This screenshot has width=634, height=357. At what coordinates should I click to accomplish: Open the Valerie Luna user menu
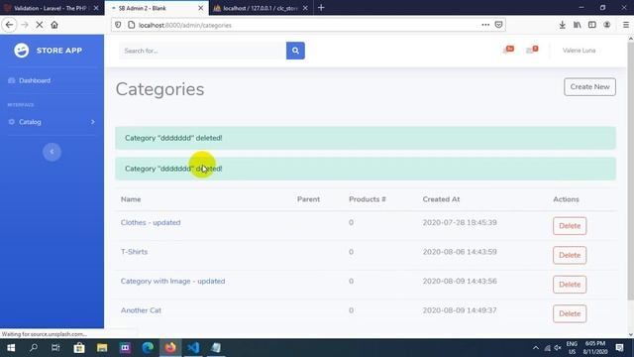pyautogui.click(x=579, y=51)
